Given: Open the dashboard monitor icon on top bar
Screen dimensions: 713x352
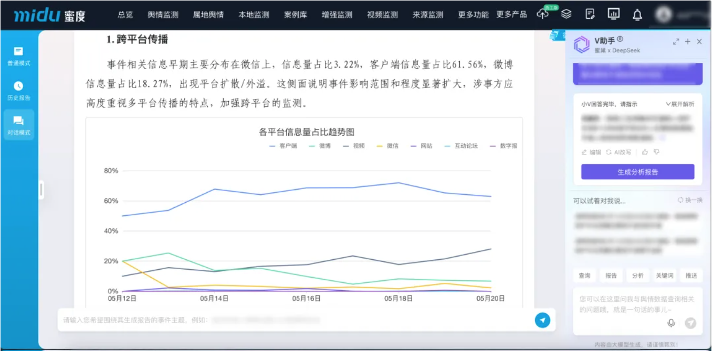Looking at the screenshot, I should pyautogui.click(x=613, y=15).
